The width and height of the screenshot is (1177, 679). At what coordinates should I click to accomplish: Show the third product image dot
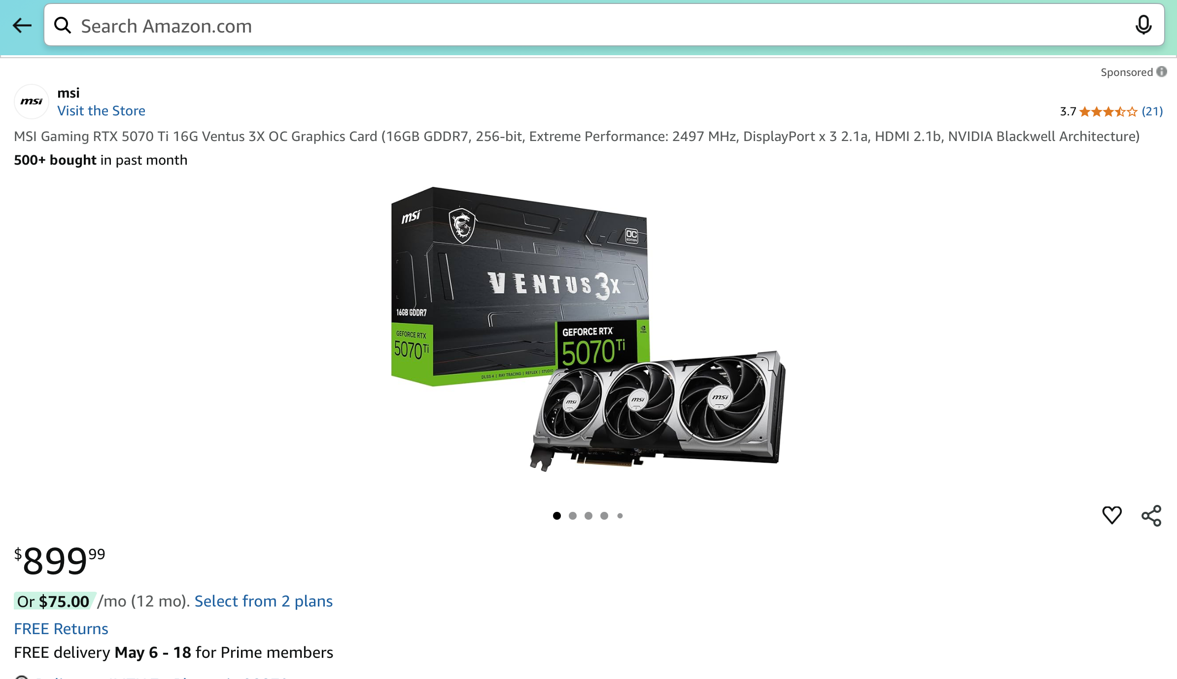pyautogui.click(x=588, y=516)
